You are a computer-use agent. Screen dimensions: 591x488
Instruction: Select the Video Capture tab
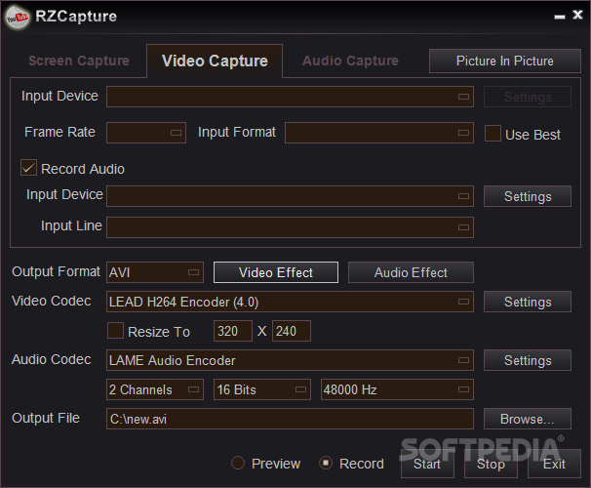(215, 61)
